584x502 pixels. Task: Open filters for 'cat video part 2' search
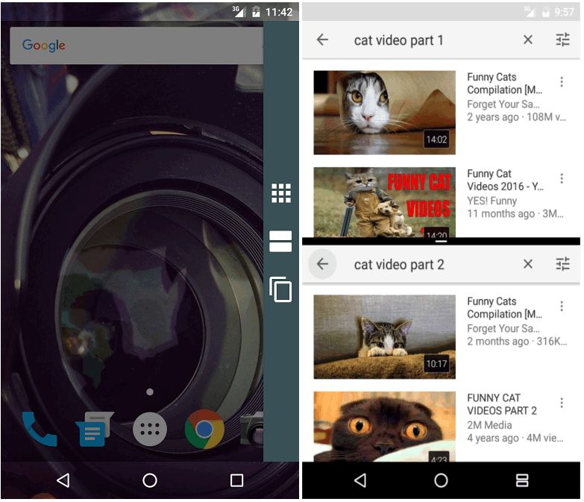[563, 264]
